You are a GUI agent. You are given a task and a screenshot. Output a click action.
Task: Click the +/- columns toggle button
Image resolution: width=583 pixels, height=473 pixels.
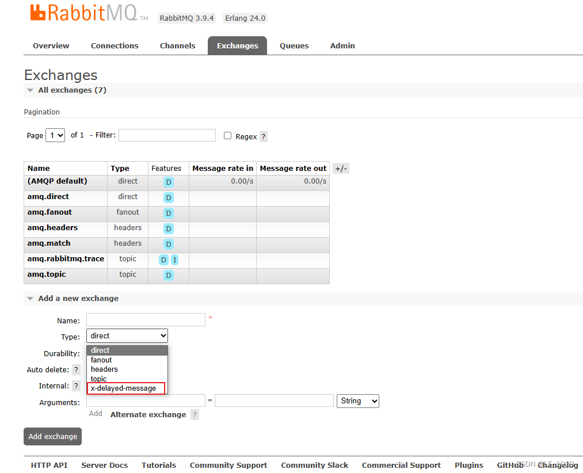tap(341, 169)
